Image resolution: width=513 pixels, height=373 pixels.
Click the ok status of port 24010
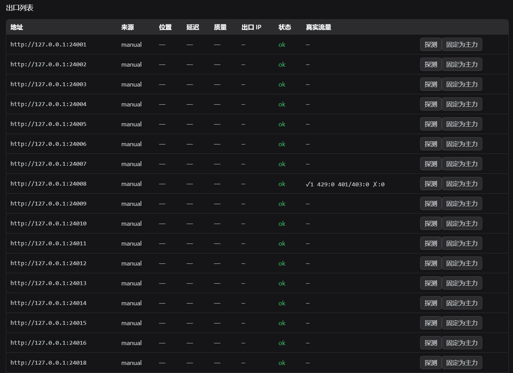coord(282,224)
